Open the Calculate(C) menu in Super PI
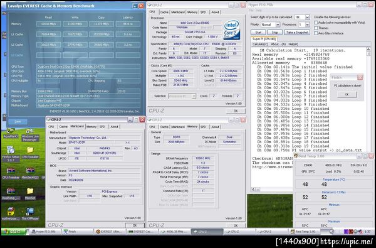The width and height of the screenshot is (376, 248). tap(260, 44)
